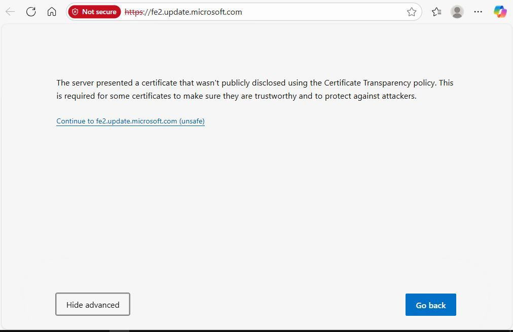Open Settings and more ellipsis menu
The image size is (513, 332).
(478, 12)
